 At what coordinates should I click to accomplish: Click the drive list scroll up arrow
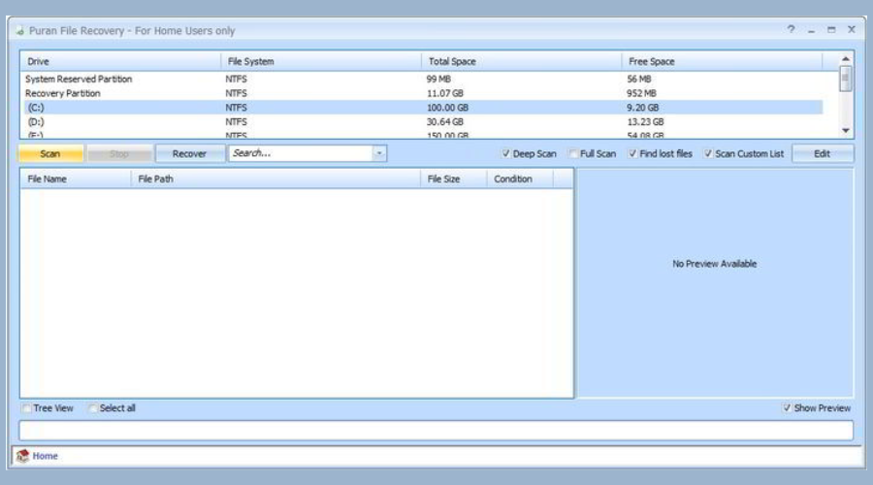point(846,60)
